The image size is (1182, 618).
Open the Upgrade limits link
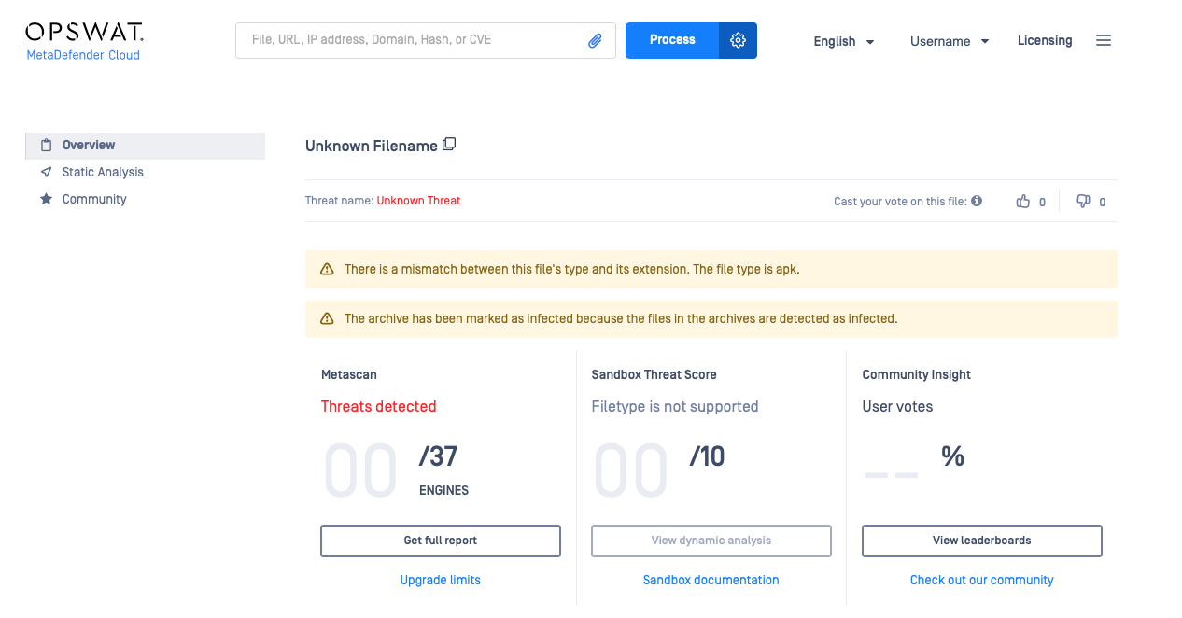441,580
